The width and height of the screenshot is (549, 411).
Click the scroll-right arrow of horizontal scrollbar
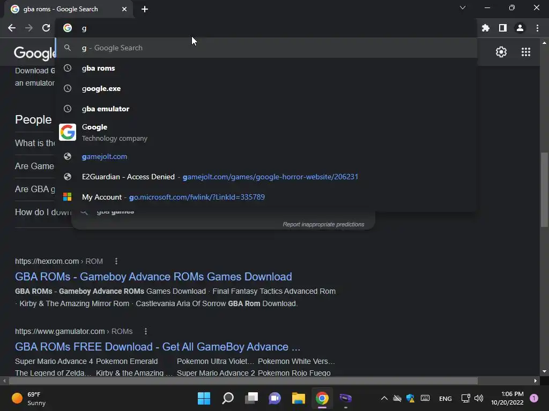[536, 380]
